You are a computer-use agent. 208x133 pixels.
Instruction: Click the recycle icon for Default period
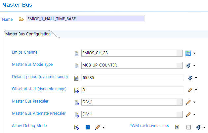pyautogui.click(x=190, y=78)
